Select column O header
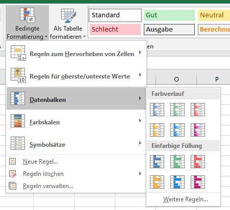 pos(176,79)
